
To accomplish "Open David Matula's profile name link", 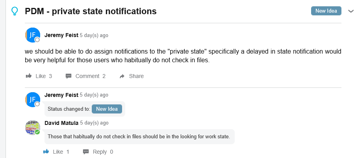I will pyautogui.click(x=61, y=123).
